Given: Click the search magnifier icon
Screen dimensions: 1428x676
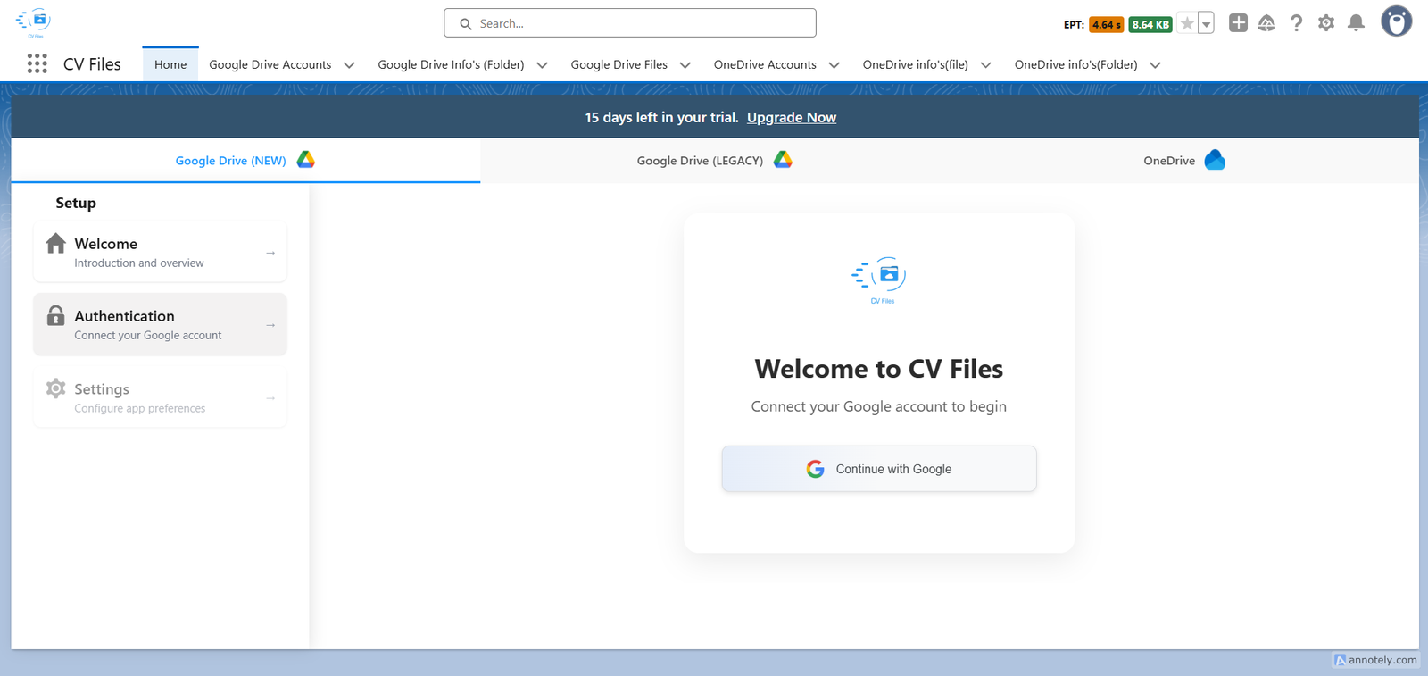Looking at the screenshot, I should click(x=465, y=24).
